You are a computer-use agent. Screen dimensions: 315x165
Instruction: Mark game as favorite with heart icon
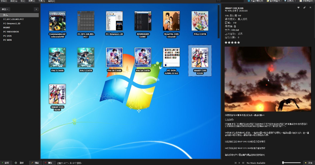[299, 8]
